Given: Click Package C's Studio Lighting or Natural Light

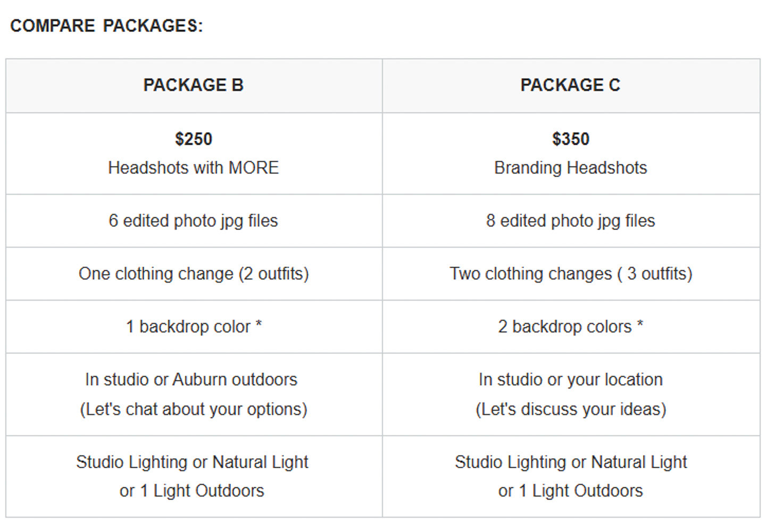Looking at the screenshot, I should click(x=570, y=462).
